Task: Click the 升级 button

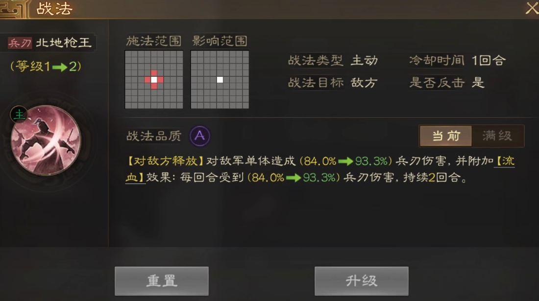Action: [361, 281]
